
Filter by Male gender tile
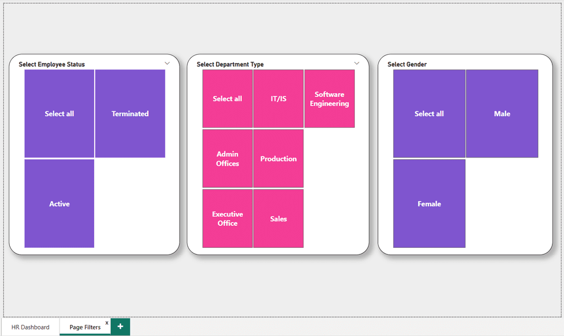click(502, 113)
